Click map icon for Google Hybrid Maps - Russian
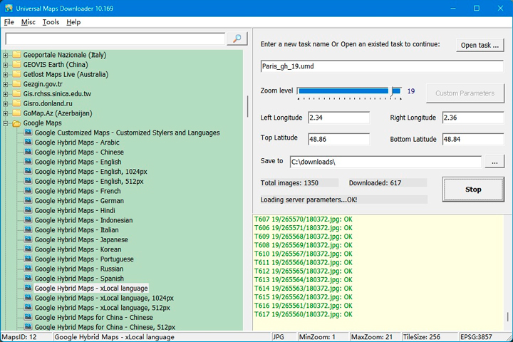Screen dimensions: 513x342 click(28, 269)
